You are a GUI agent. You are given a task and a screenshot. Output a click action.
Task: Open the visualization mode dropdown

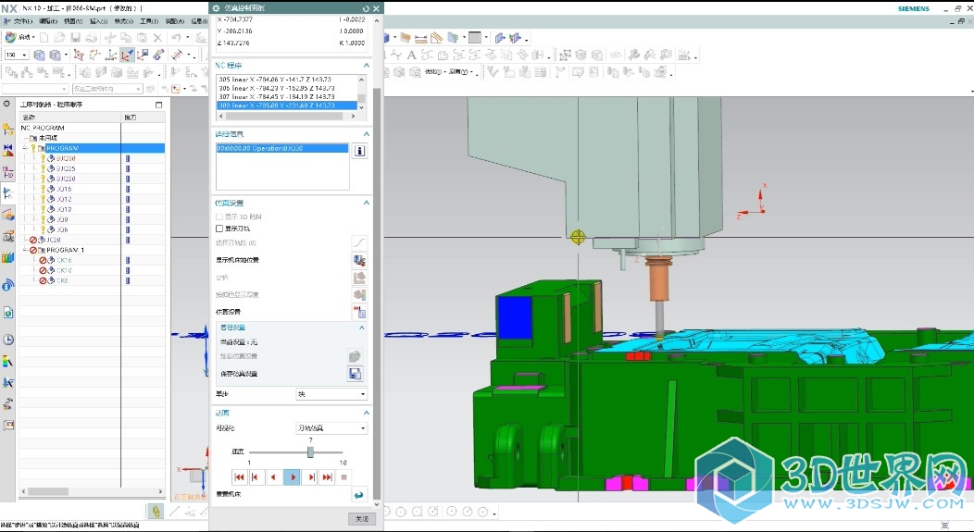coord(331,428)
